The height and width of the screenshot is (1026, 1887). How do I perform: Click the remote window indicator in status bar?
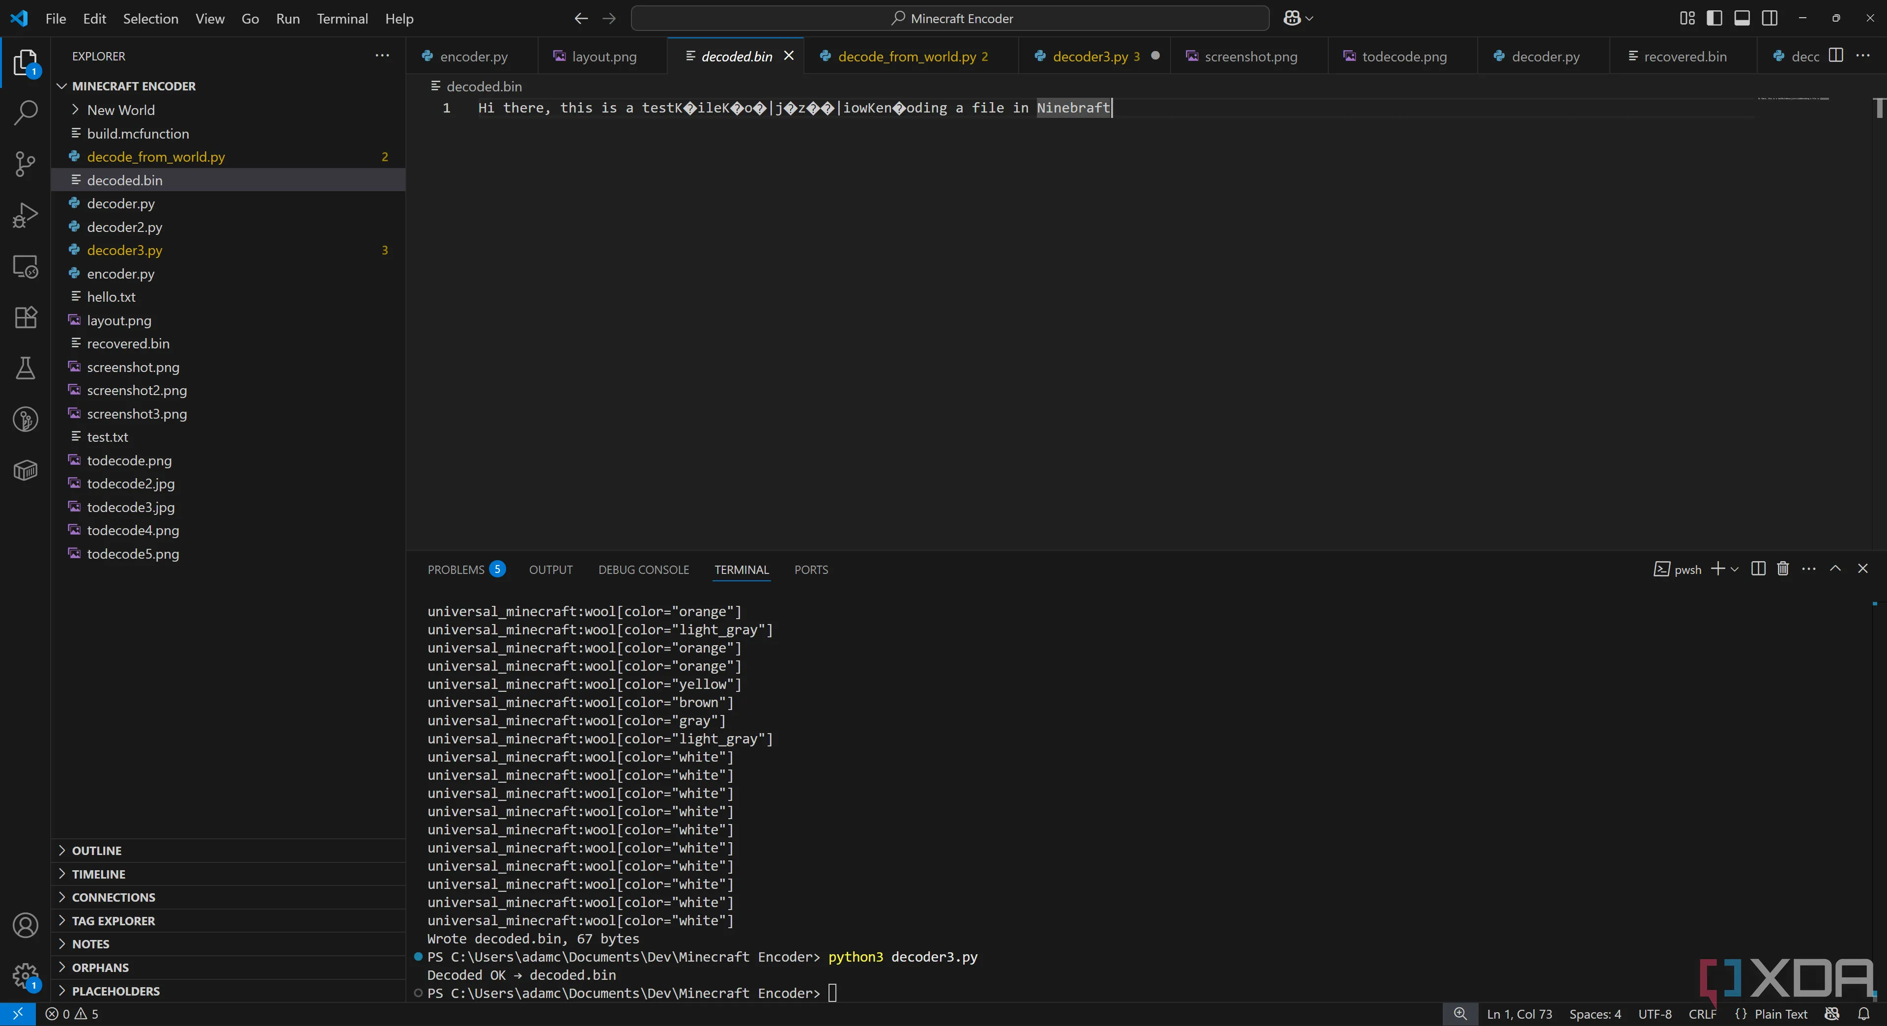click(18, 1014)
